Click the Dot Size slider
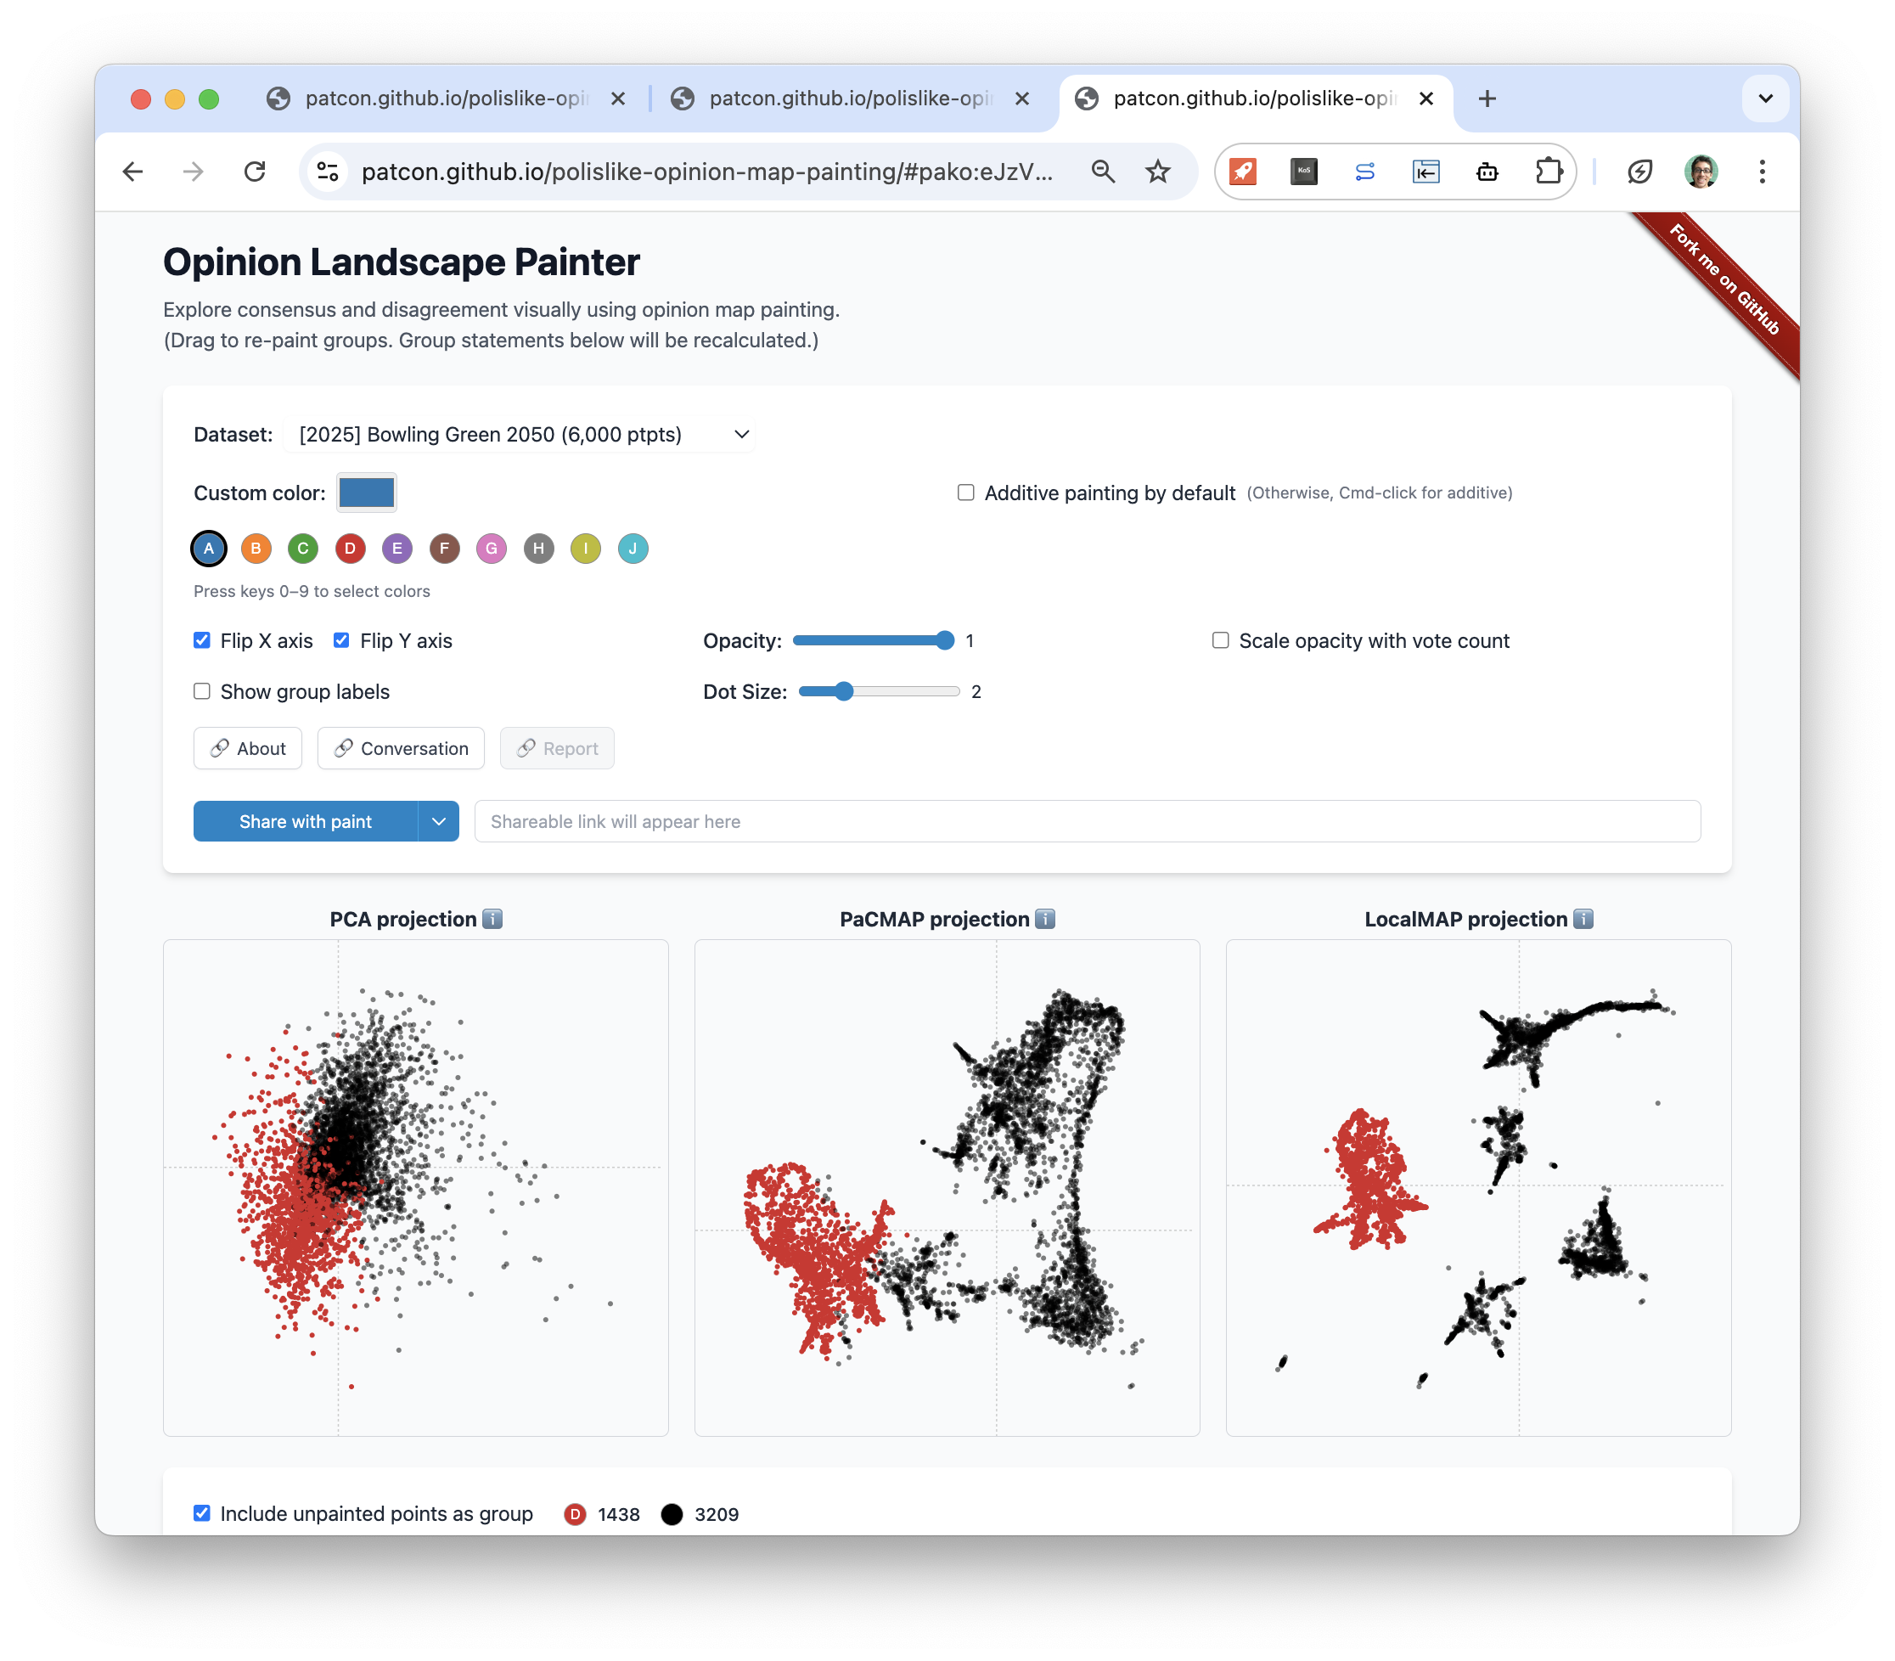Viewport: 1895px width, 1661px height. click(x=879, y=690)
